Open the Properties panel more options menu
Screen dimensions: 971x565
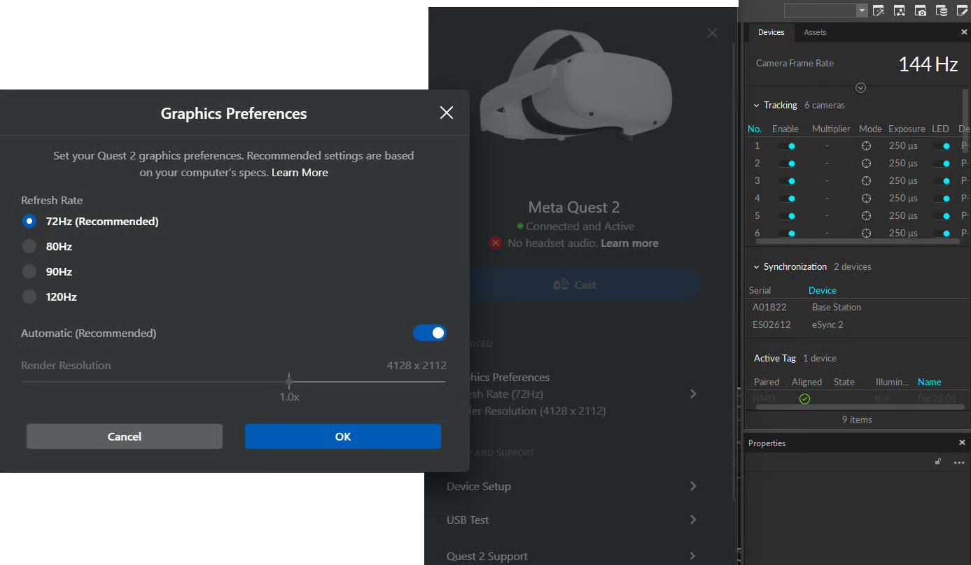click(x=959, y=462)
